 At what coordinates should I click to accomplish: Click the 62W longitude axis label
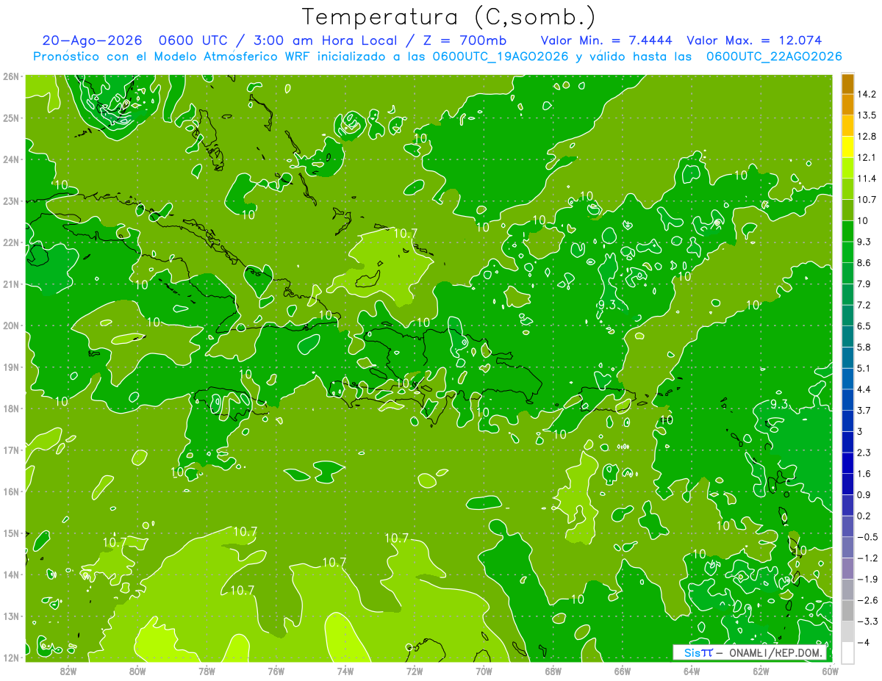pos(761,671)
